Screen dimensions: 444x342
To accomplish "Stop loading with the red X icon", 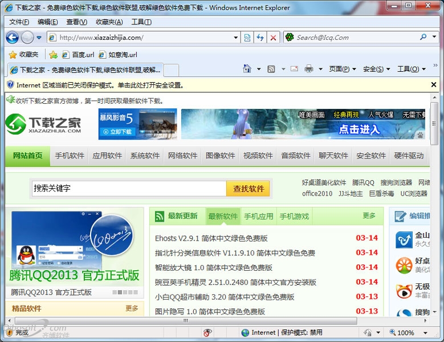I will [x=273, y=38].
